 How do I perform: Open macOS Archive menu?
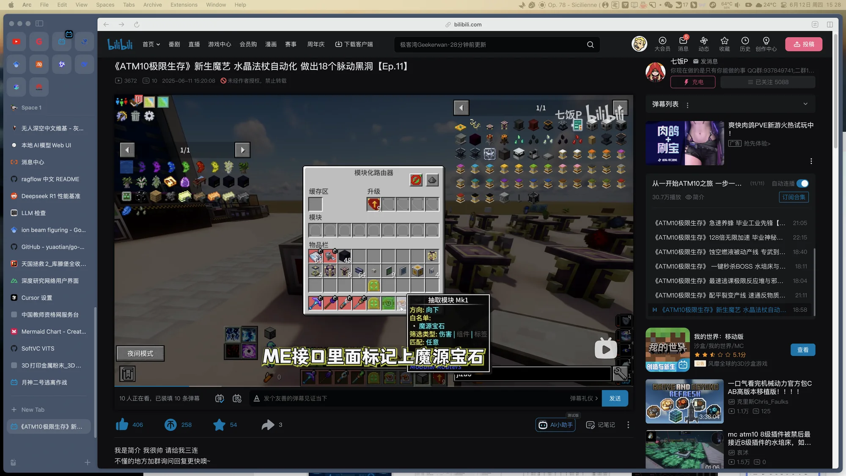click(x=152, y=5)
